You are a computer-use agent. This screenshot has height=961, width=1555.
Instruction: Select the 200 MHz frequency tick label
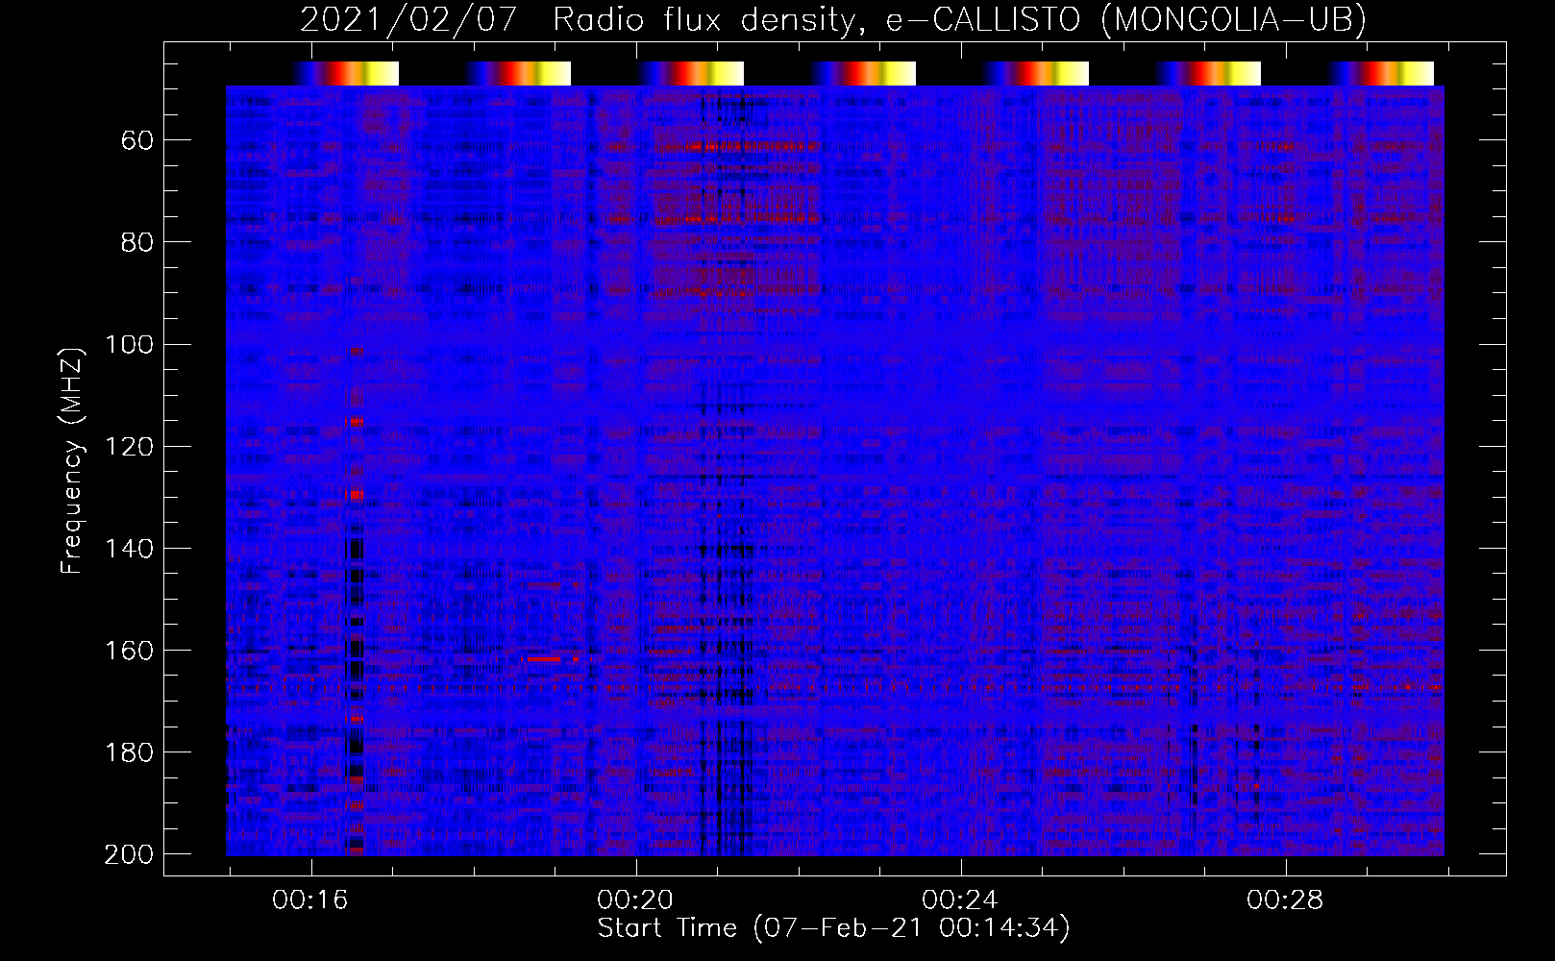pos(129,854)
